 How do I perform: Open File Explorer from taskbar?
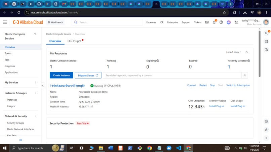coord(101,148)
